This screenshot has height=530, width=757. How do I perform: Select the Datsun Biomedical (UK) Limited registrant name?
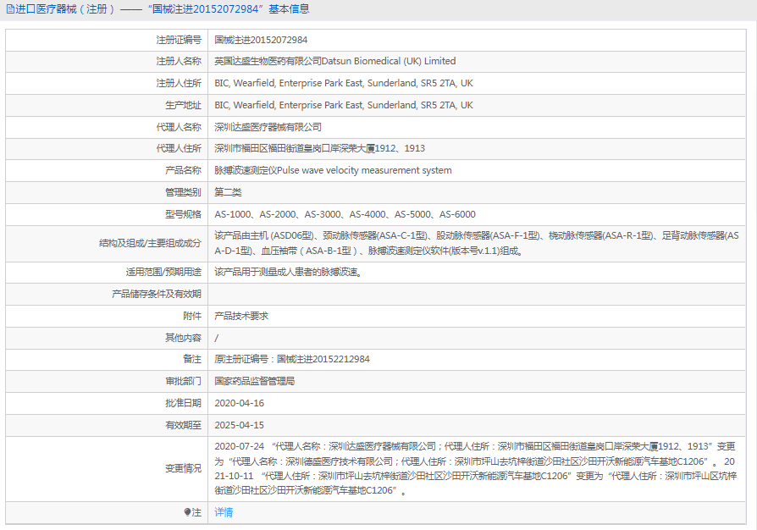coord(335,61)
